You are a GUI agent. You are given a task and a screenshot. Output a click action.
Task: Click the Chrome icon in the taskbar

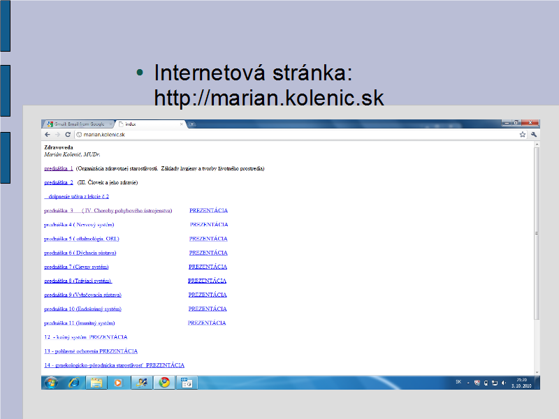[x=164, y=383]
